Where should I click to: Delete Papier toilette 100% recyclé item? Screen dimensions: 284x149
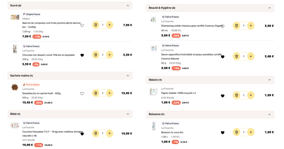point(237,95)
